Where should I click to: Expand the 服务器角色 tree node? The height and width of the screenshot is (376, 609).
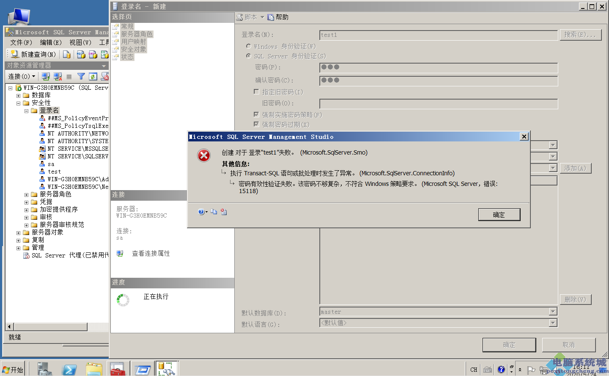[26, 195]
